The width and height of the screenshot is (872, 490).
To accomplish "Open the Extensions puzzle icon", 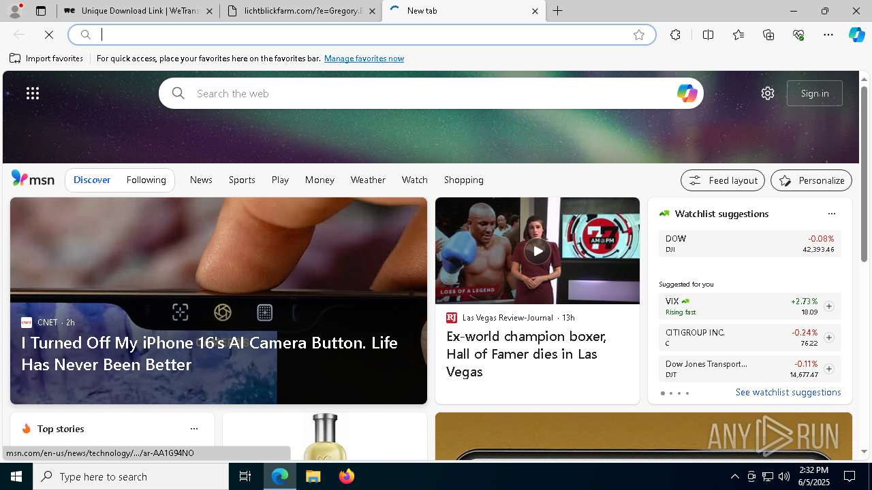I will point(675,35).
